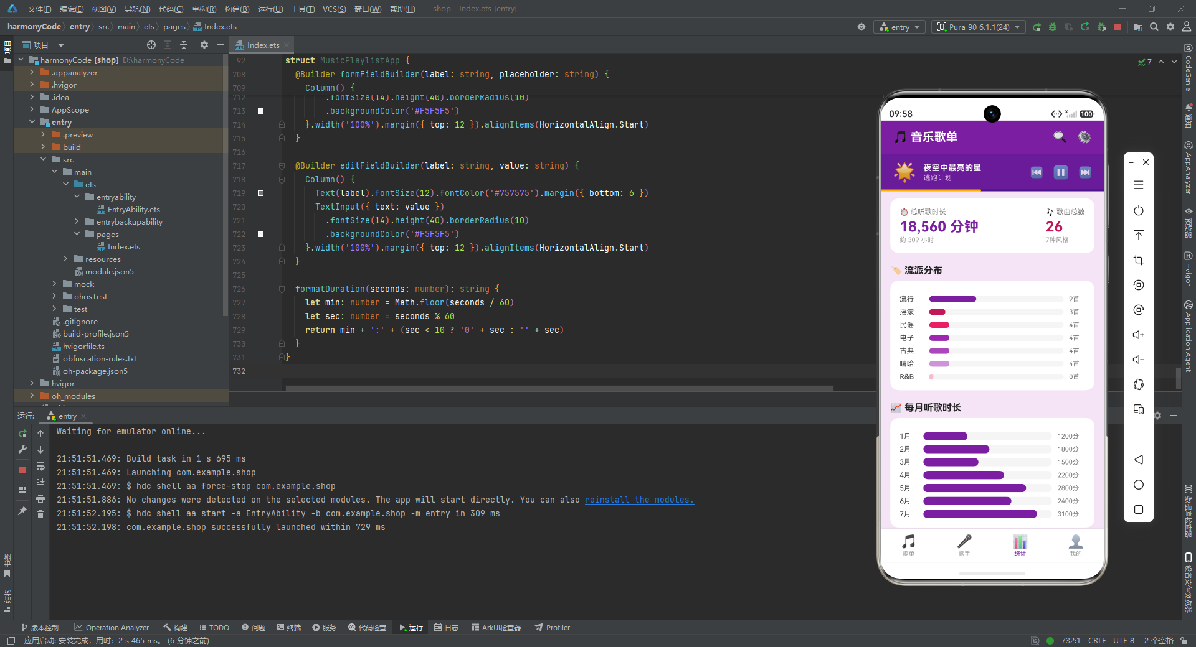Open the 文件(F) menu
Image resolution: width=1196 pixels, height=647 pixels.
39,9
